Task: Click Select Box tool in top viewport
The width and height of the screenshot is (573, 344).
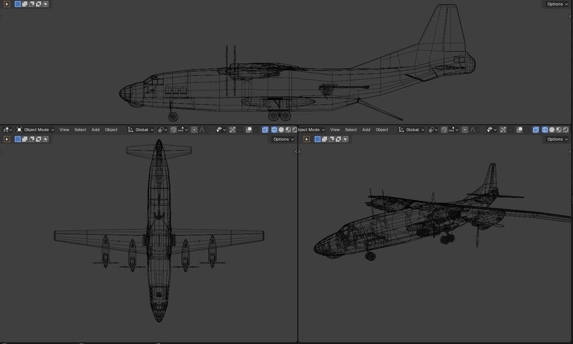Action: (x=7, y=4)
